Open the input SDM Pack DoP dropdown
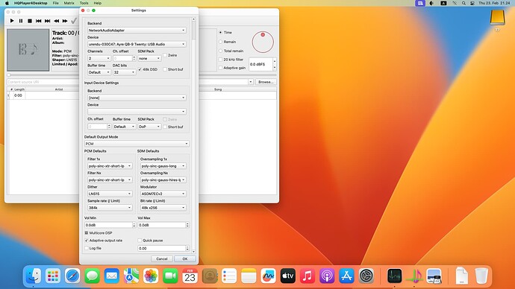This screenshot has height=289, width=515. [149, 127]
